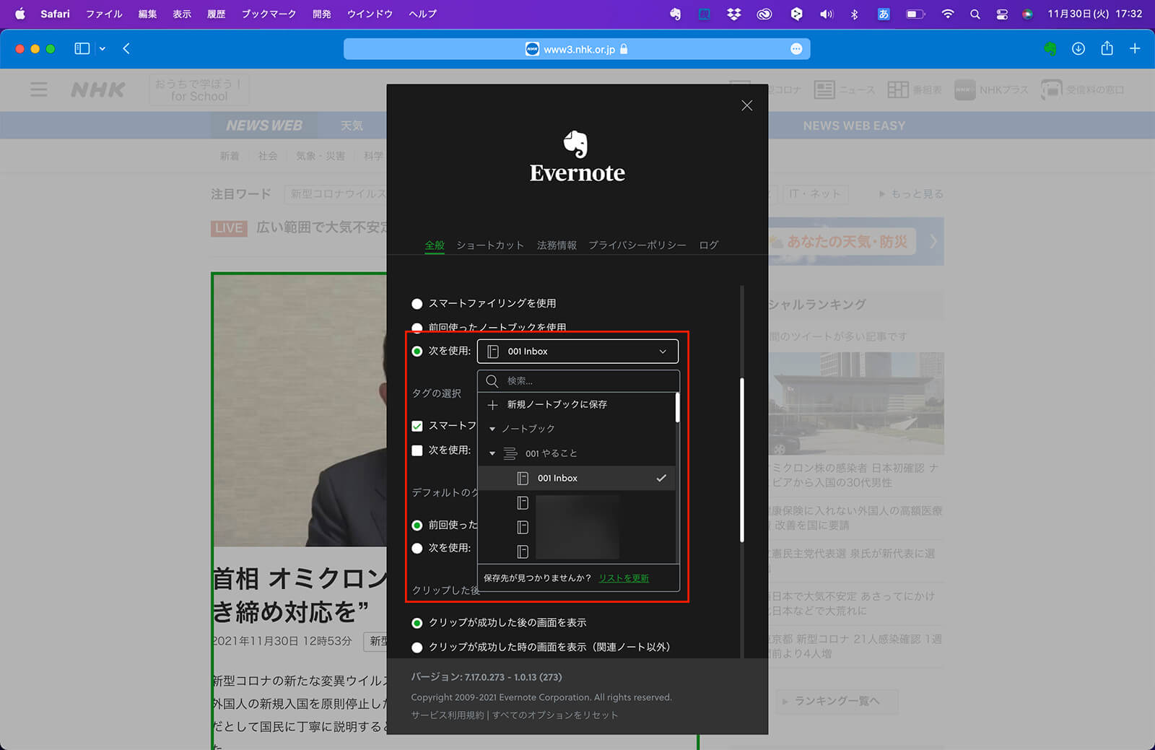
Task: Open NHK hamburger menu
Action: pyautogui.click(x=39, y=90)
